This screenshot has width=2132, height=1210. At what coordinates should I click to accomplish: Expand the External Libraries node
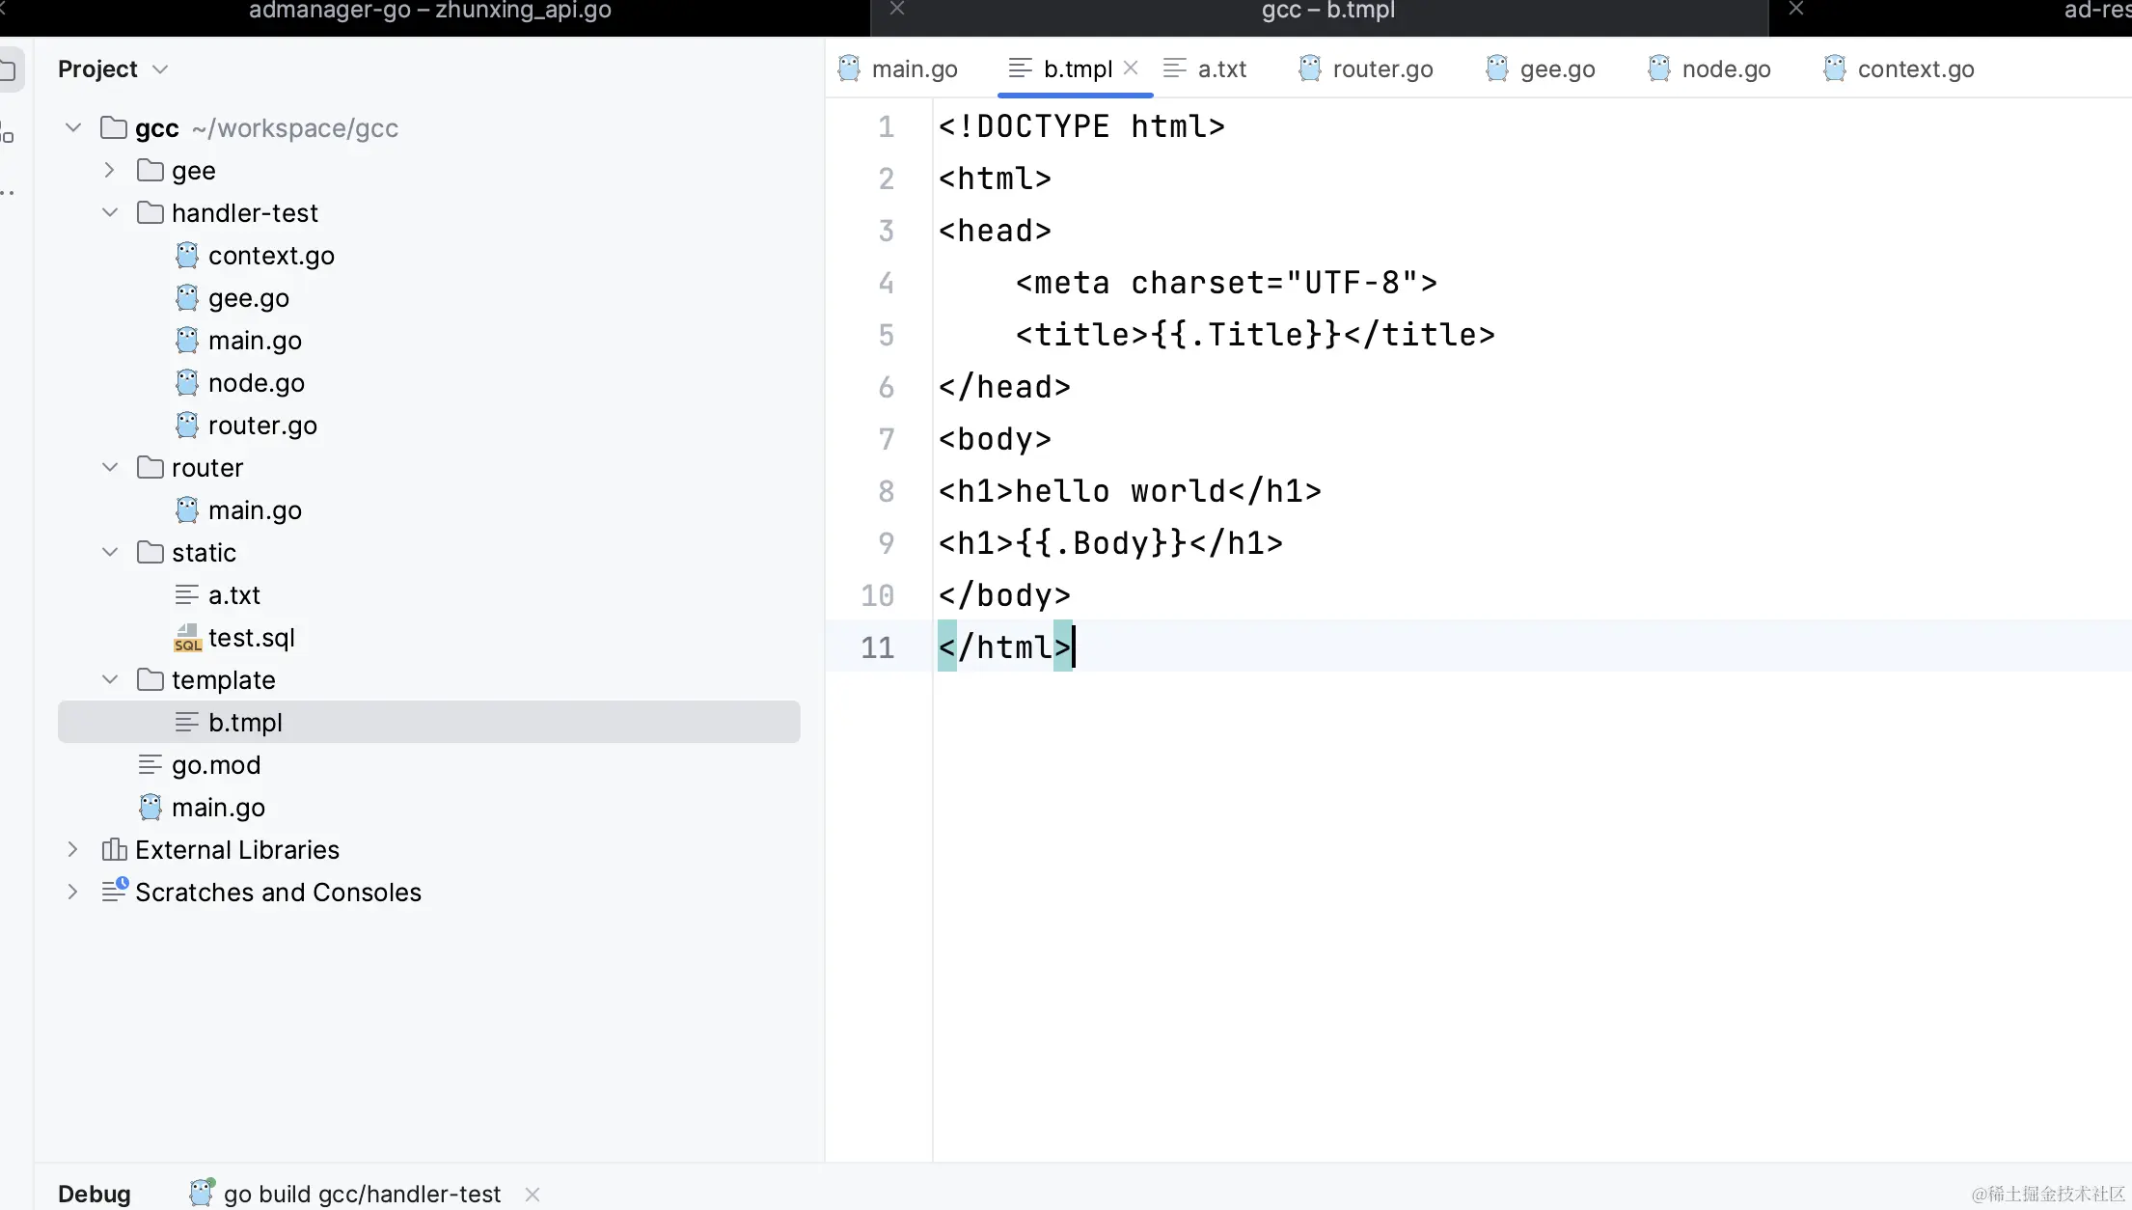[72, 849]
